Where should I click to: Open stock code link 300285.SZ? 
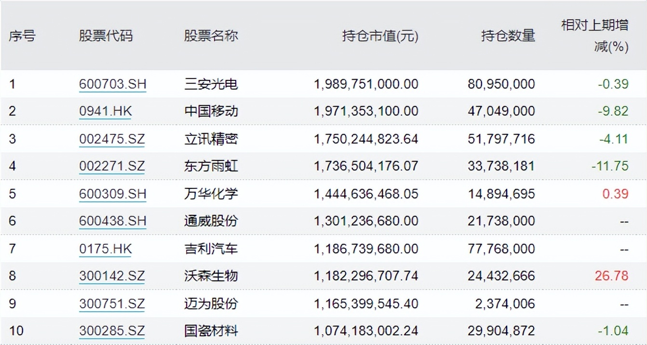[112, 331]
